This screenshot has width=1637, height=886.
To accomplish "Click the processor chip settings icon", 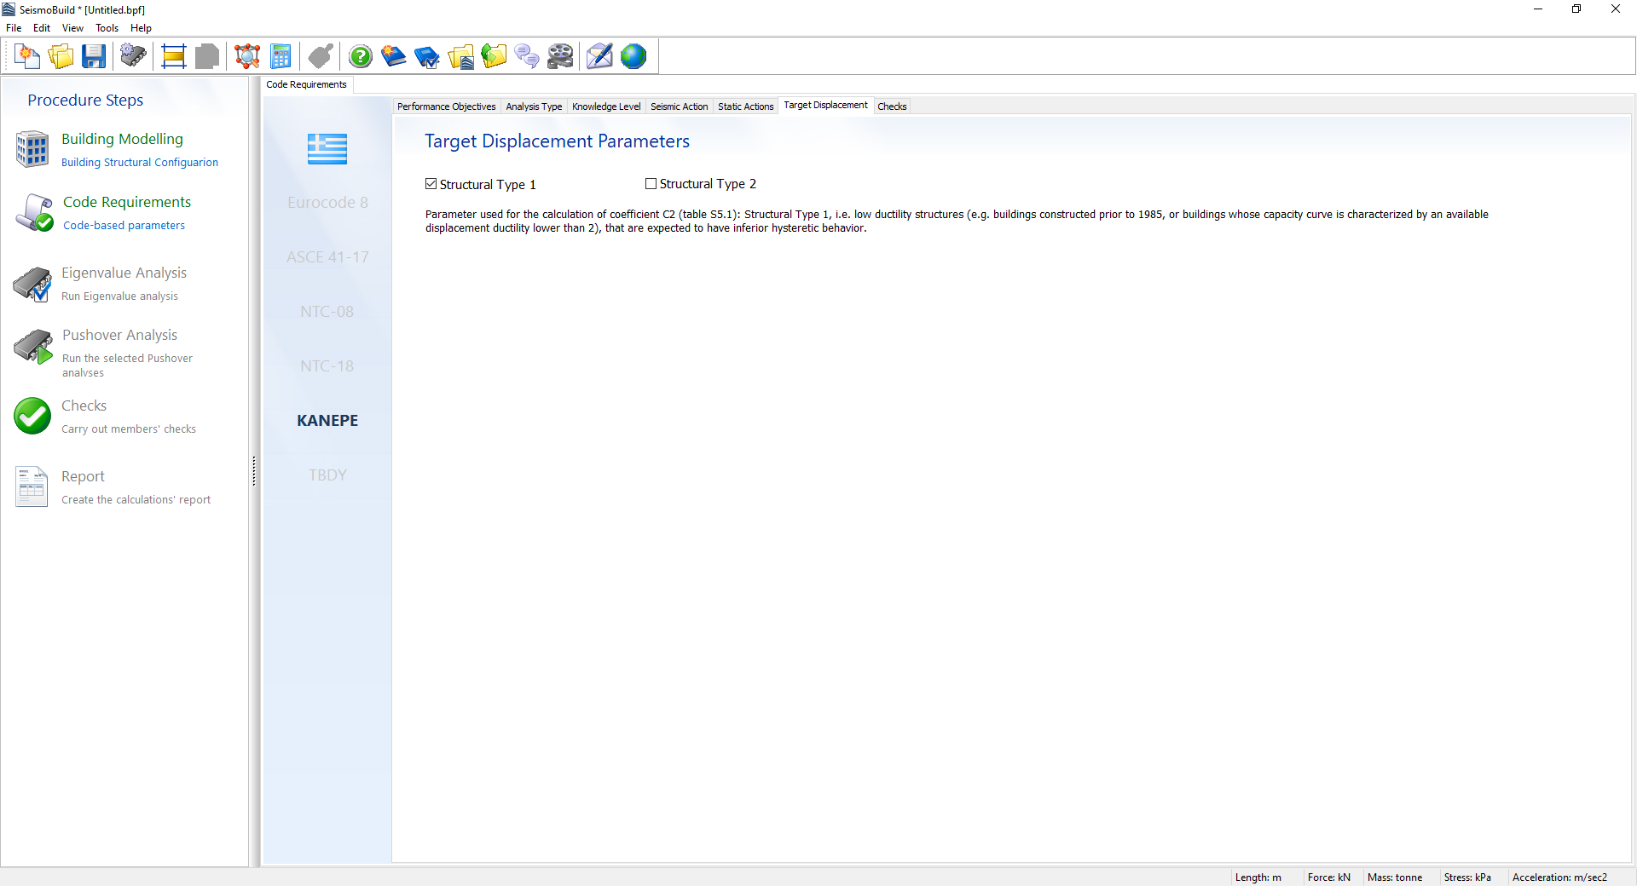I will [x=133, y=57].
